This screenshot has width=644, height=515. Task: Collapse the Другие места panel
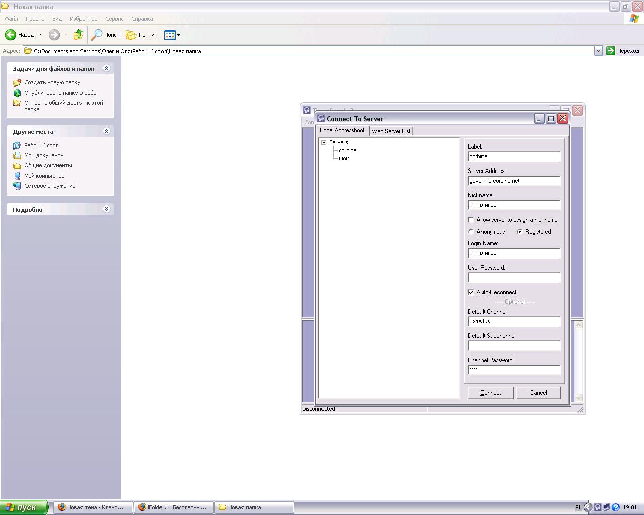tap(106, 131)
